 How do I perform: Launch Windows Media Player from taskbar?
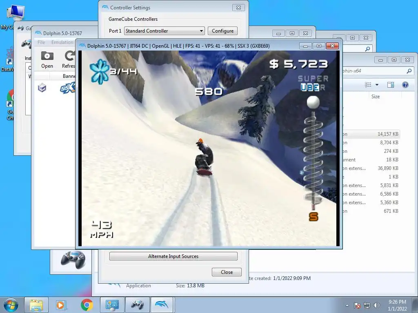point(60,305)
